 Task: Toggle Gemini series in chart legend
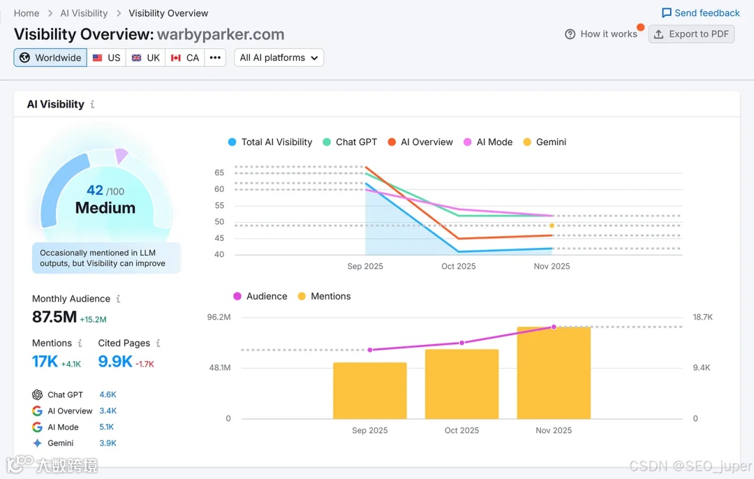point(545,142)
